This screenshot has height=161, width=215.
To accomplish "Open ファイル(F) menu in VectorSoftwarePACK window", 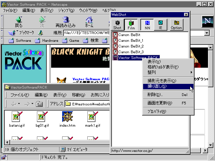I will click(19, 95).
